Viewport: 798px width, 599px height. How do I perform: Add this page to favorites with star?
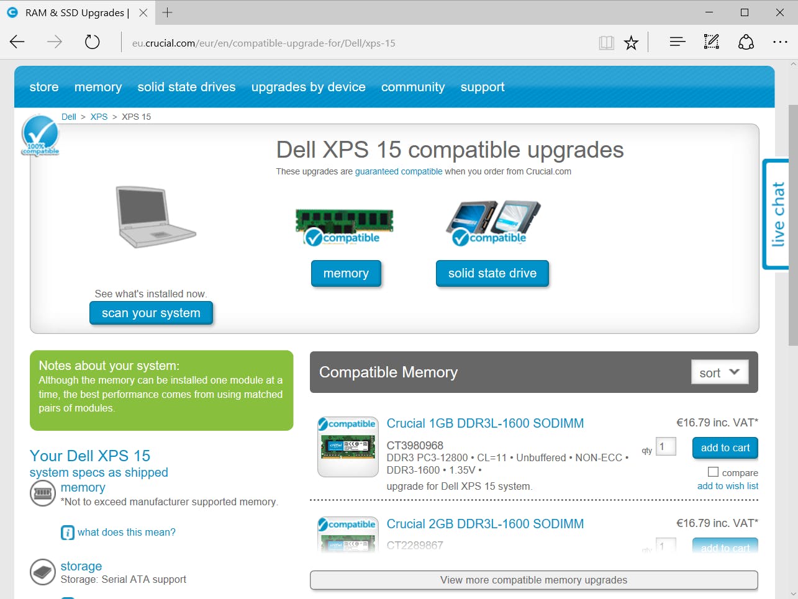coord(631,42)
